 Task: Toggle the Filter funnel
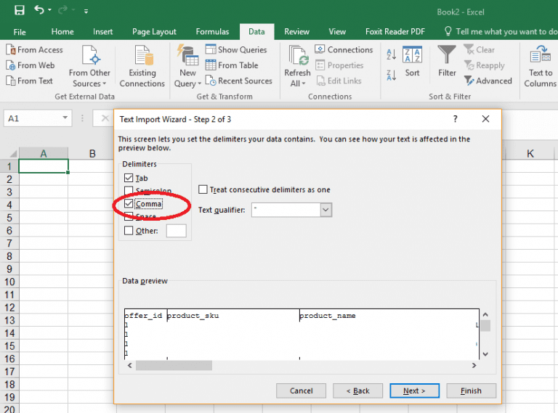(x=447, y=61)
